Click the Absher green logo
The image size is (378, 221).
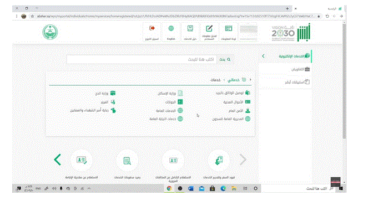pos(304,33)
